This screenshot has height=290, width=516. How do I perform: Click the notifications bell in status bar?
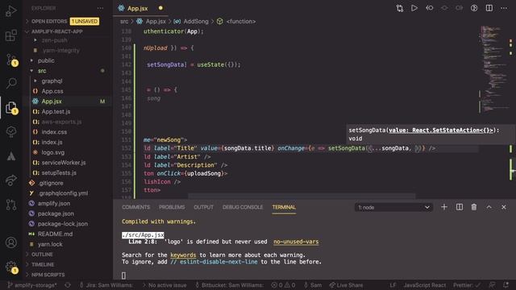click(506, 285)
